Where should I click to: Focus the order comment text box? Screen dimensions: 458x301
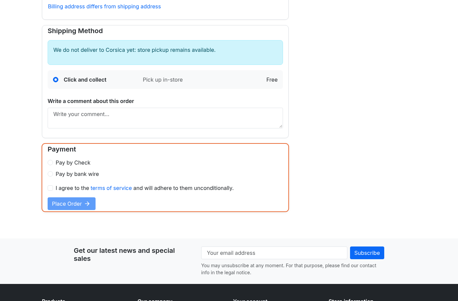tap(165, 118)
